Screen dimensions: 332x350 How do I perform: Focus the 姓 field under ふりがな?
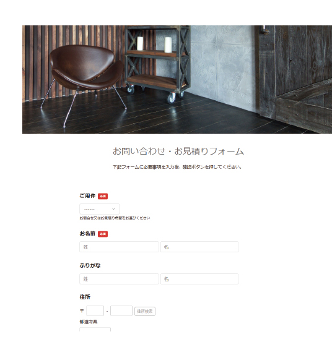pos(119,279)
